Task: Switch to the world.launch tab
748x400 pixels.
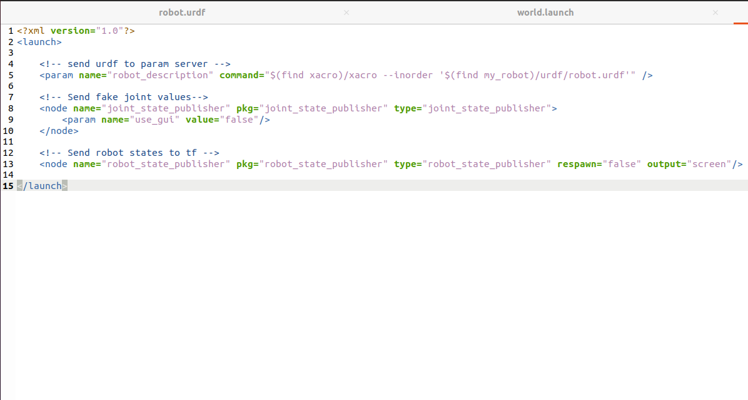Action: coord(545,13)
